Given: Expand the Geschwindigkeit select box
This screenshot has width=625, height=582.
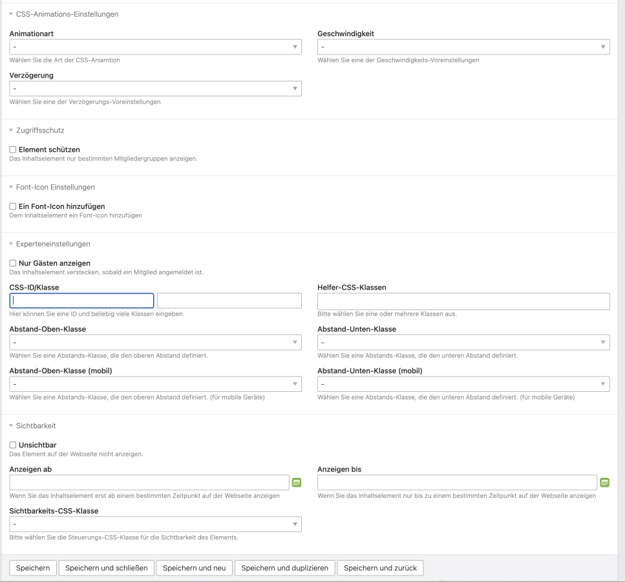Looking at the screenshot, I should click(x=463, y=47).
